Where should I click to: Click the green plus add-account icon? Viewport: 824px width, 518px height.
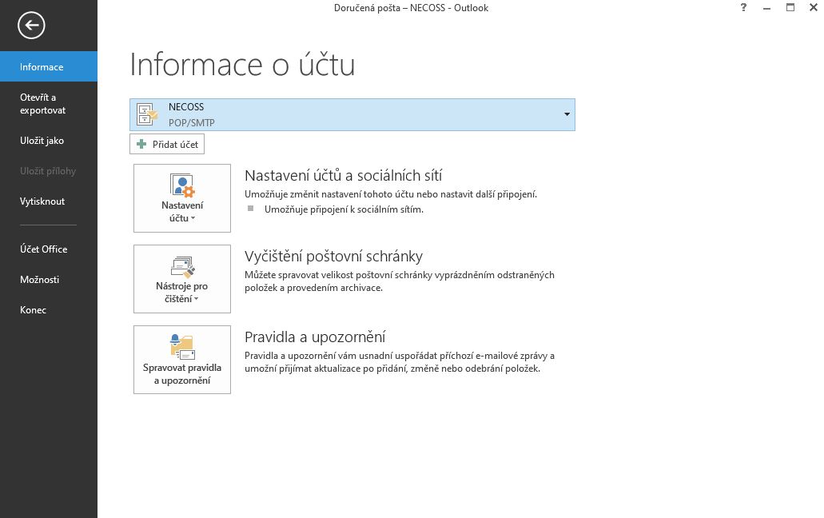pos(141,144)
